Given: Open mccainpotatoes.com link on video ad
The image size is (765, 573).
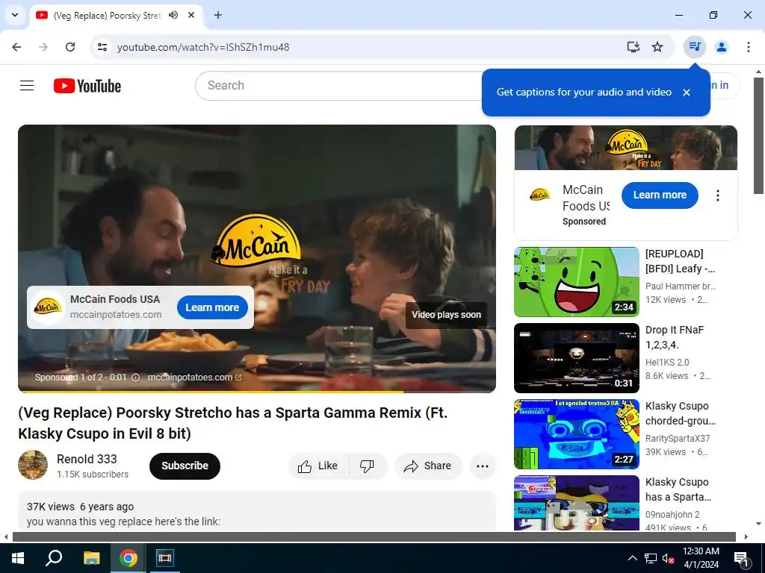Looking at the screenshot, I should pyautogui.click(x=194, y=378).
